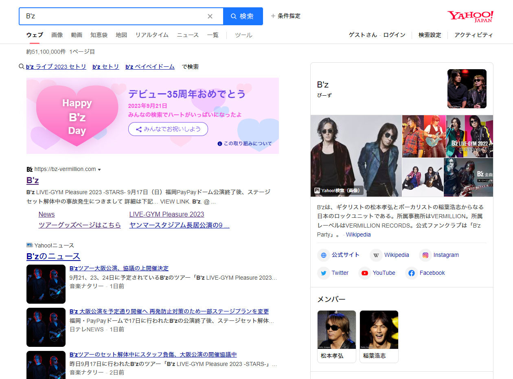This screenshot has width=513, height=379.
Task: Open news about 大阪公演を予定通り開催へ
Action: pyautogui.click(x=169, y=311)
